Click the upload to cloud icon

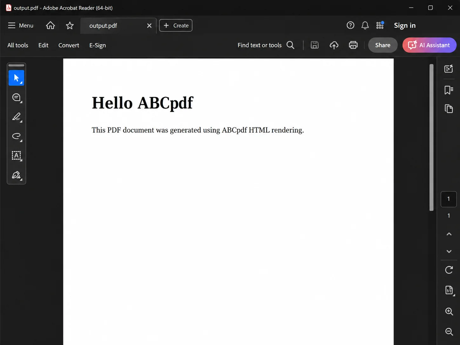tap(334, 45)
